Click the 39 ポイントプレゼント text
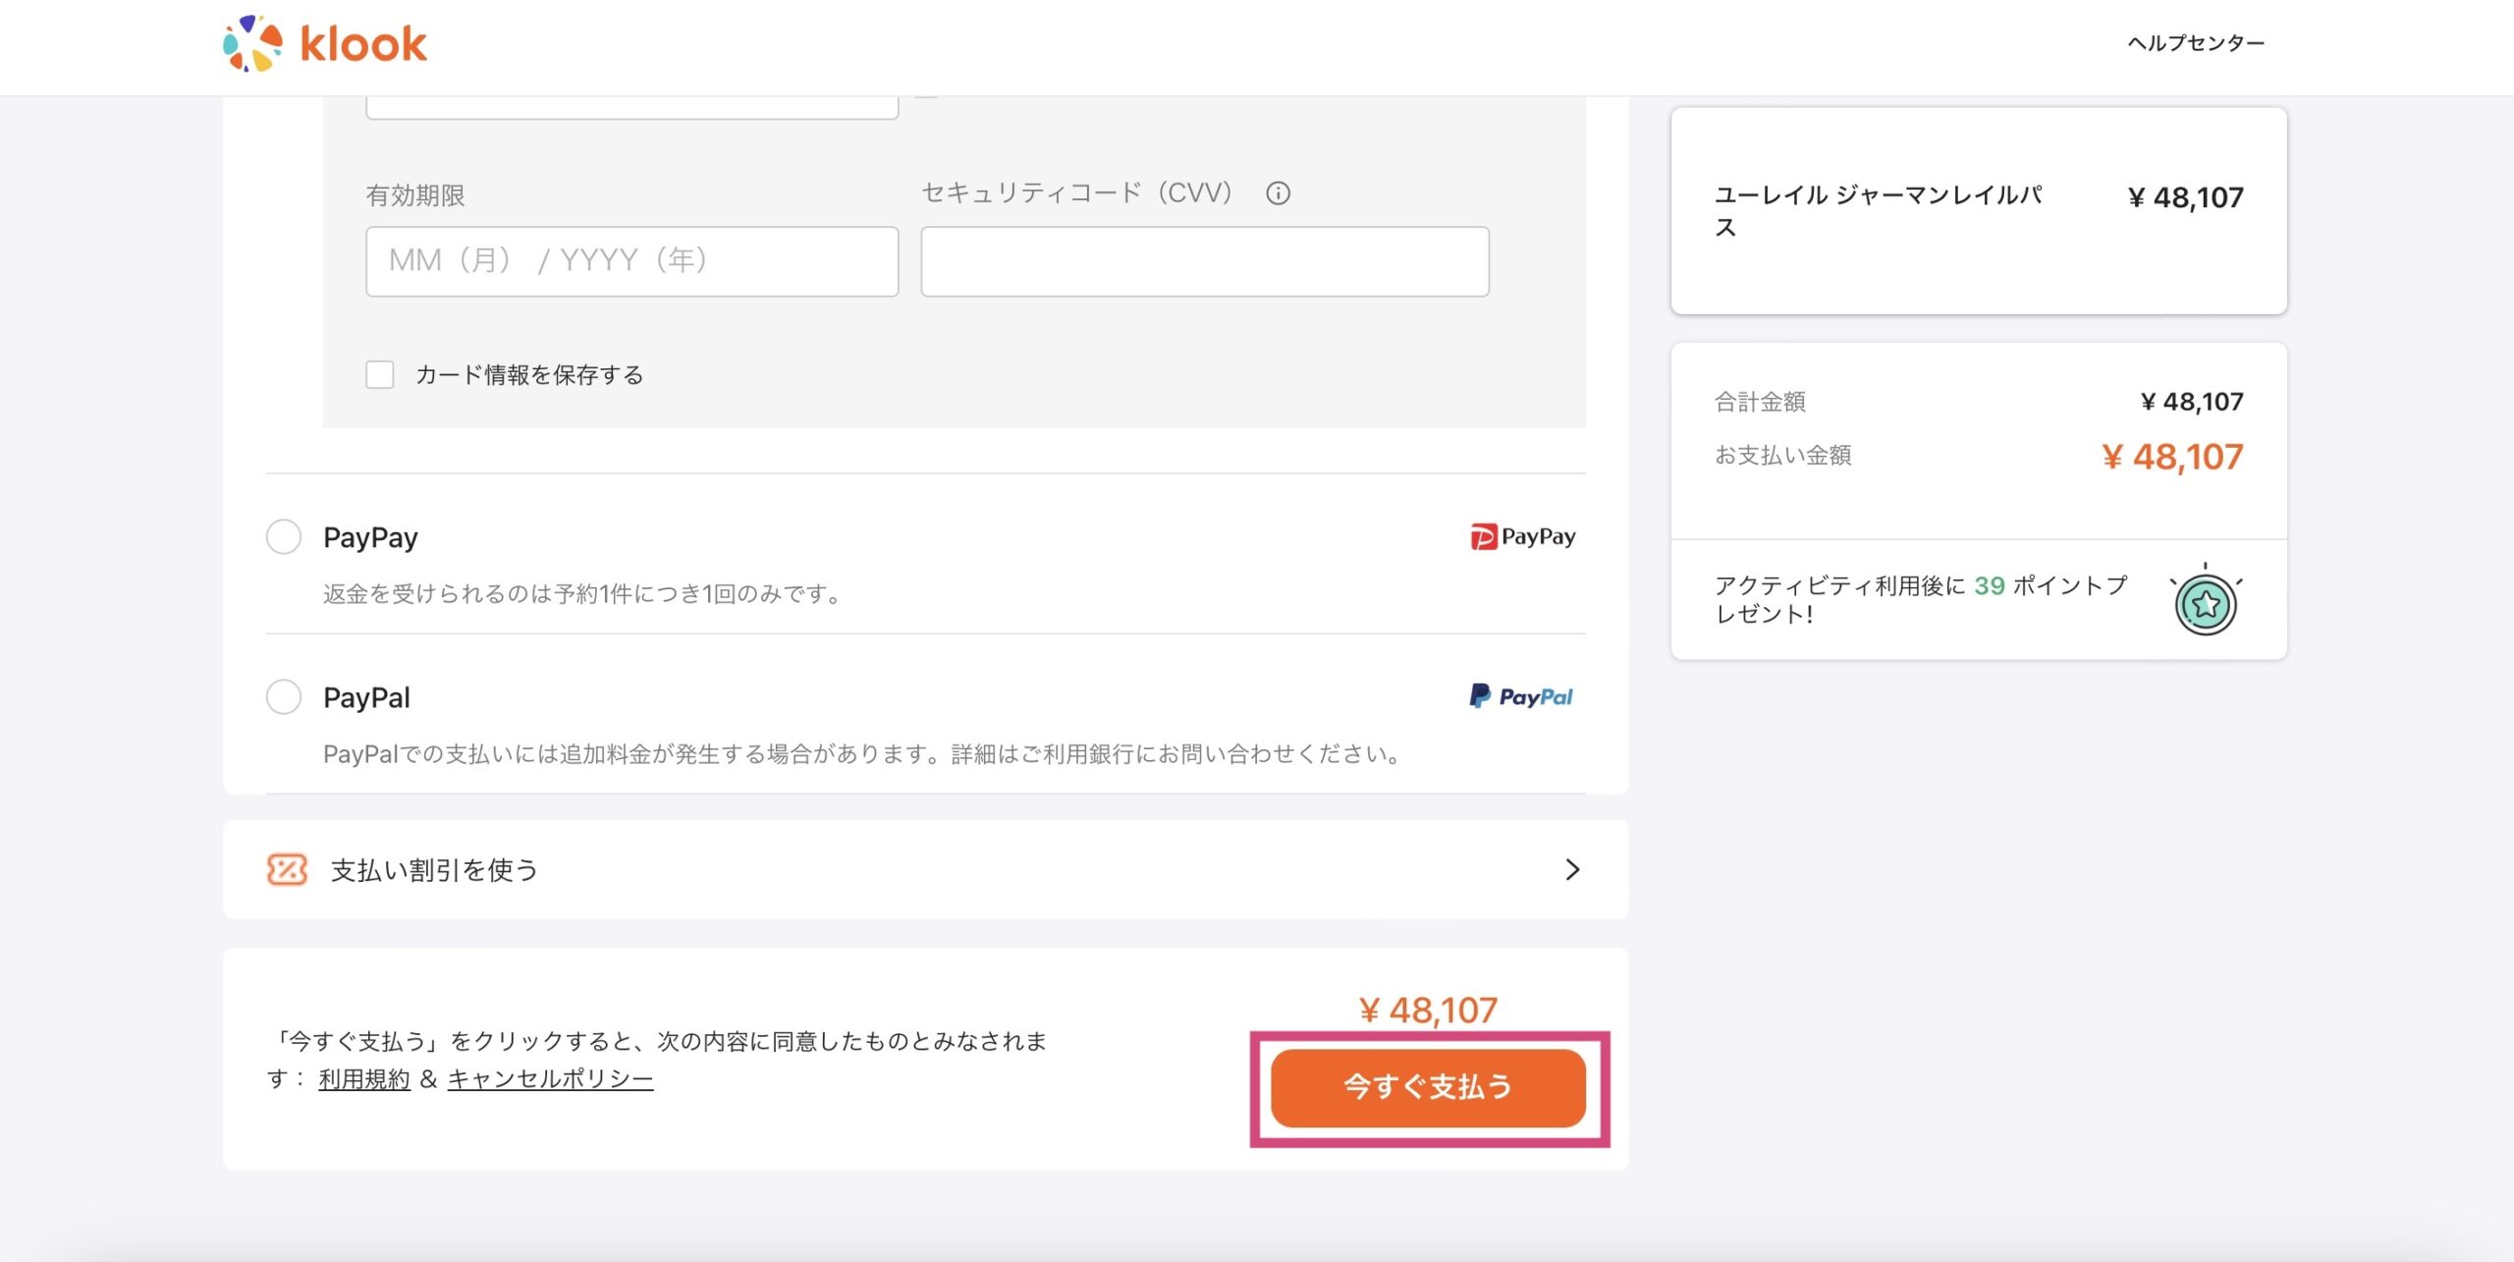Image resolution: width=2514 pixels, height=1262 pixels. 1922,599
